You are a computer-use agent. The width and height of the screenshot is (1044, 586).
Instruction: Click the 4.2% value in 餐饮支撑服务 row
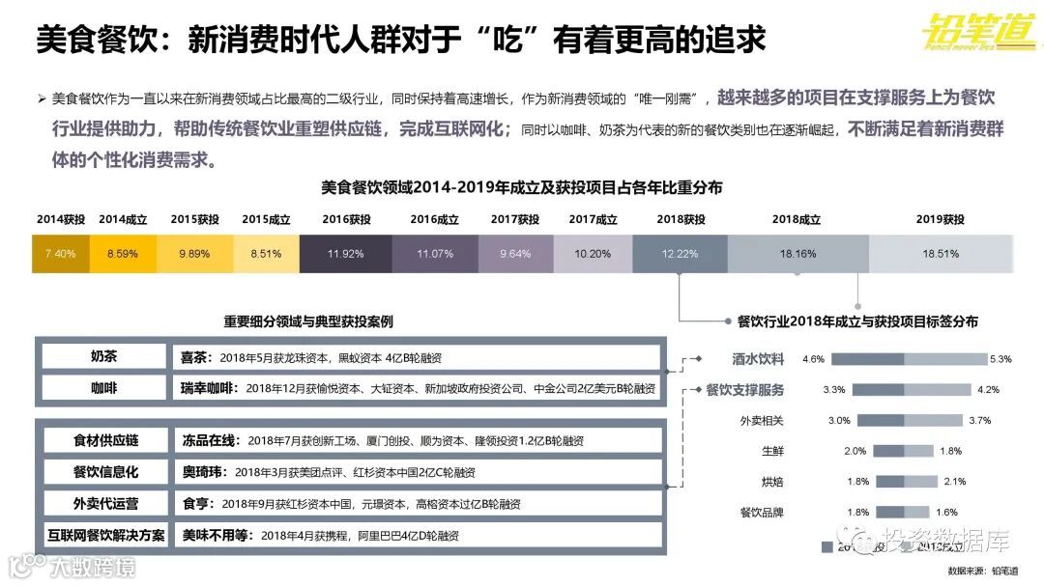tap(988, 390)
